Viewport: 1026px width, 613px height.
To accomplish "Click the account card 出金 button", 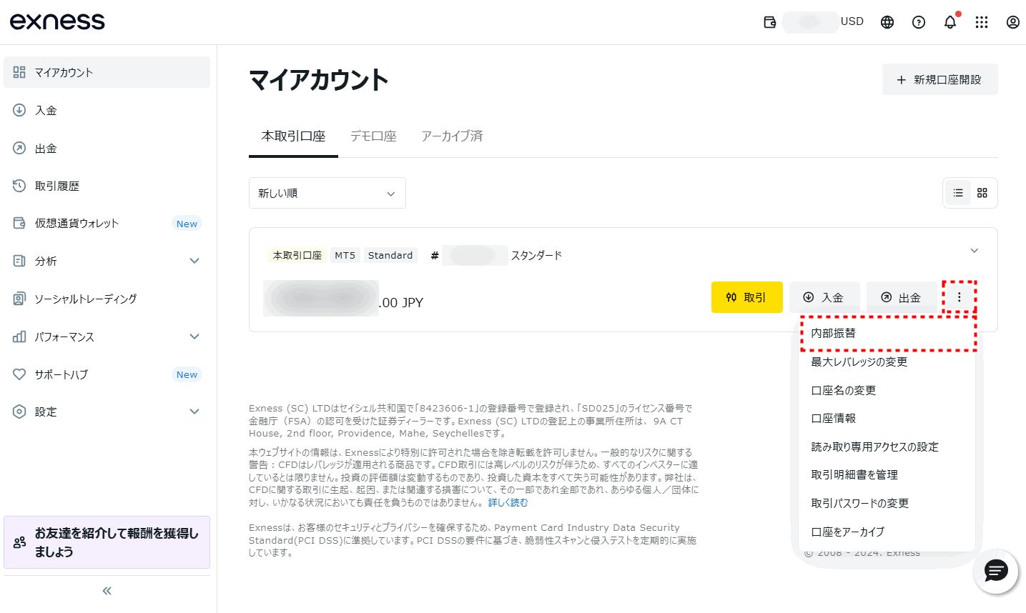I will click(902, 297).
